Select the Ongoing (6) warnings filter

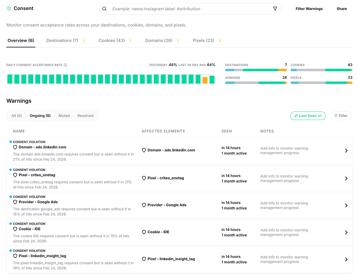pos(40,116)
